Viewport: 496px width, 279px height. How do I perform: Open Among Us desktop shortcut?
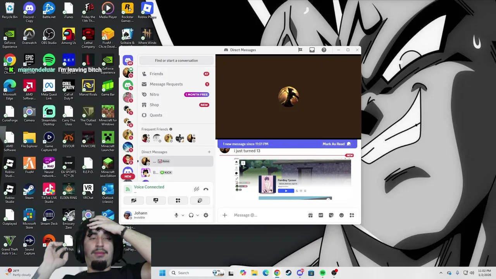[x=69, y=36]
